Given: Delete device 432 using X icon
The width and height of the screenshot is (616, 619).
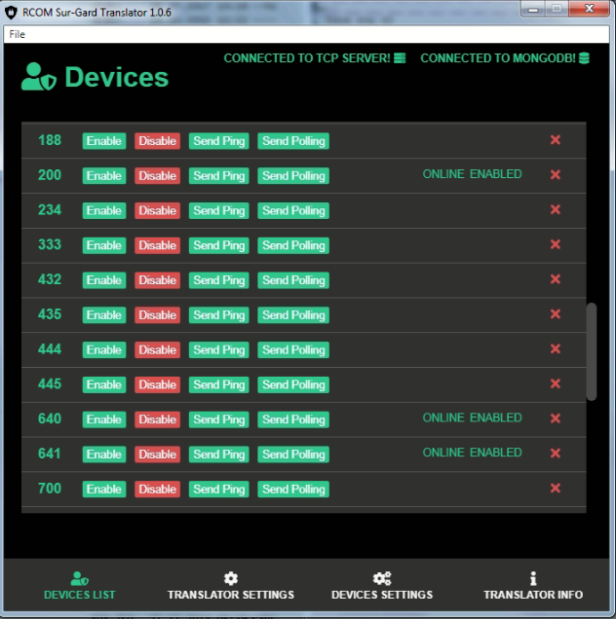Looking at the screenshot, I should (x=556, y=279).
